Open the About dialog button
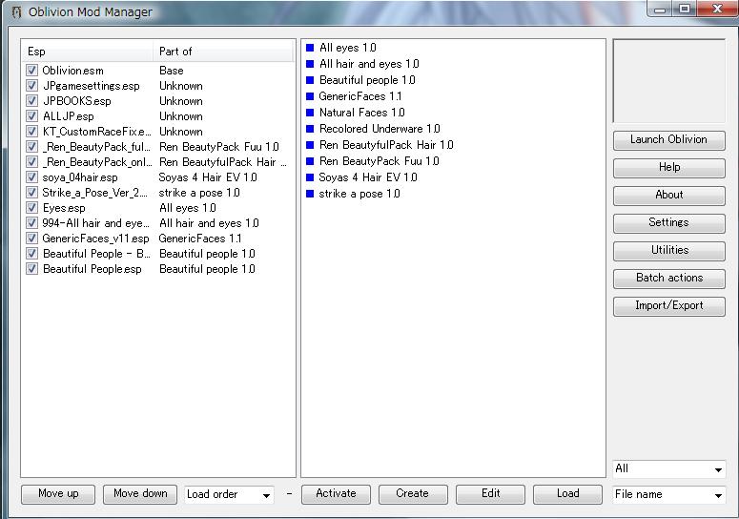The image size is (739, 519). click(x=668, y=196)
